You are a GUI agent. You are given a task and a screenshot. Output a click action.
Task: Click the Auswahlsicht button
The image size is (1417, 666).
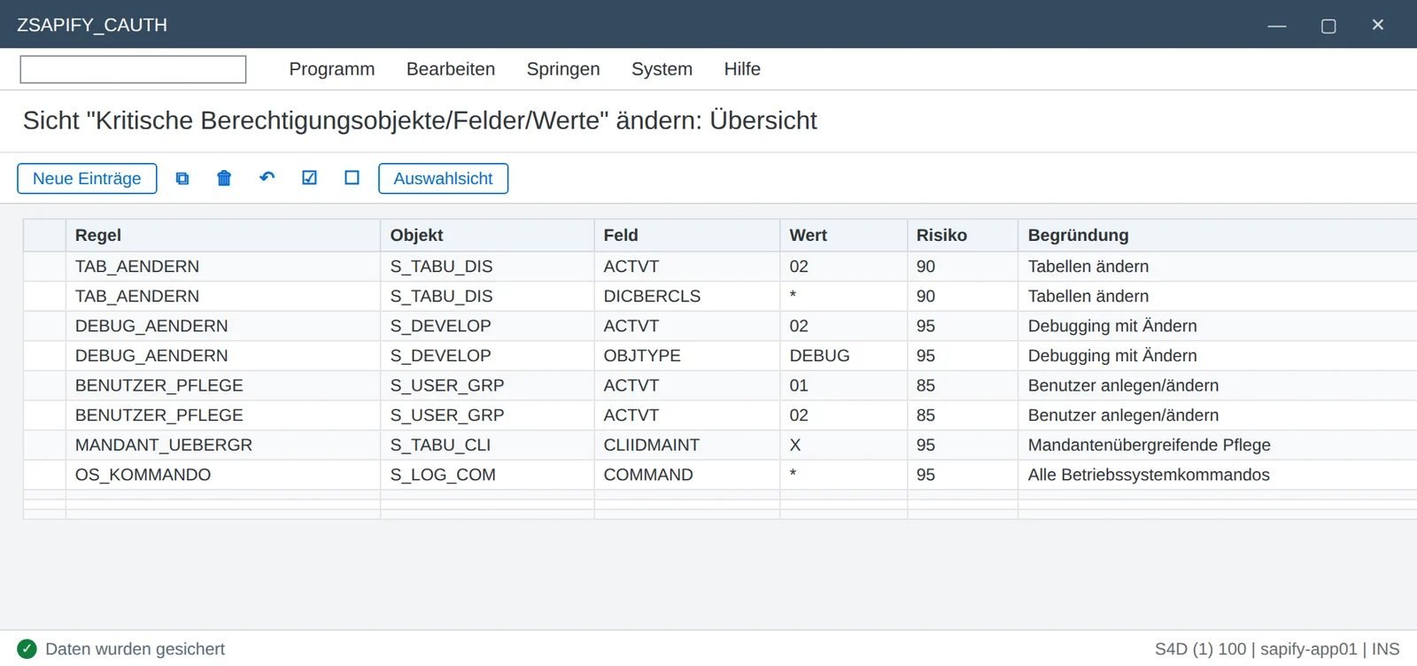point(443,178)
